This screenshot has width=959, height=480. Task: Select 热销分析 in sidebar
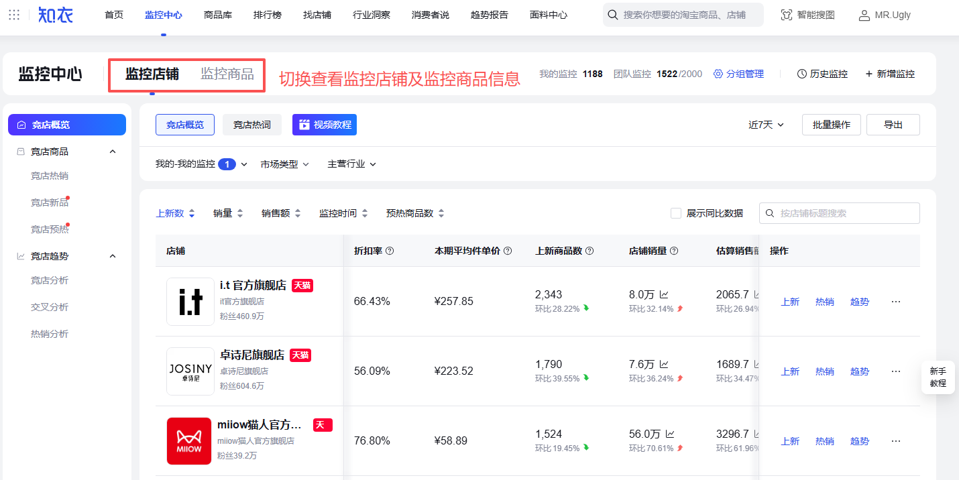pyautogui.click(x=50, y=334)
